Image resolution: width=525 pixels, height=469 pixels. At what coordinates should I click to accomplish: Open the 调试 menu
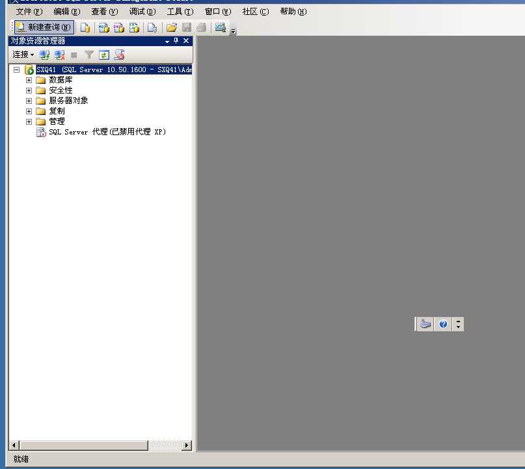pyautogui.click(x=142, y=12)
